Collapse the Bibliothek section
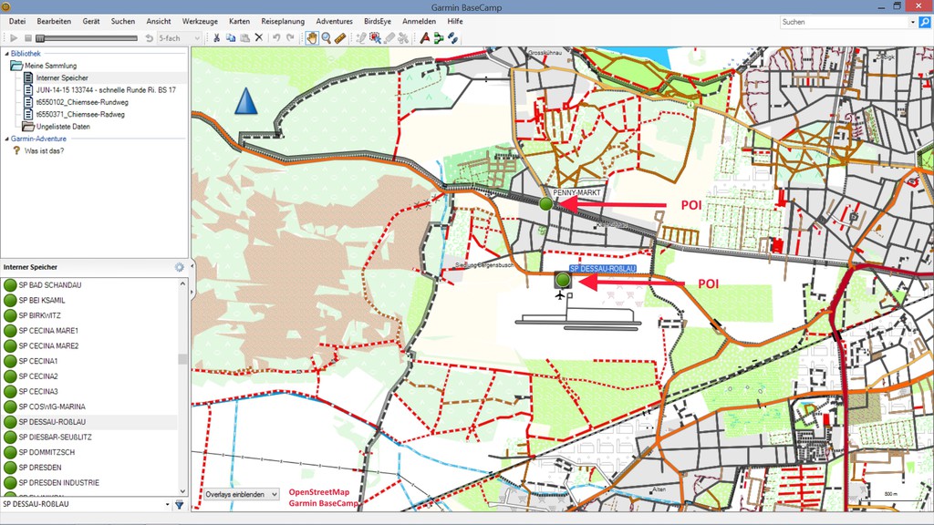The width and height of the screenshot is (934, 525). tap(5, 54)
